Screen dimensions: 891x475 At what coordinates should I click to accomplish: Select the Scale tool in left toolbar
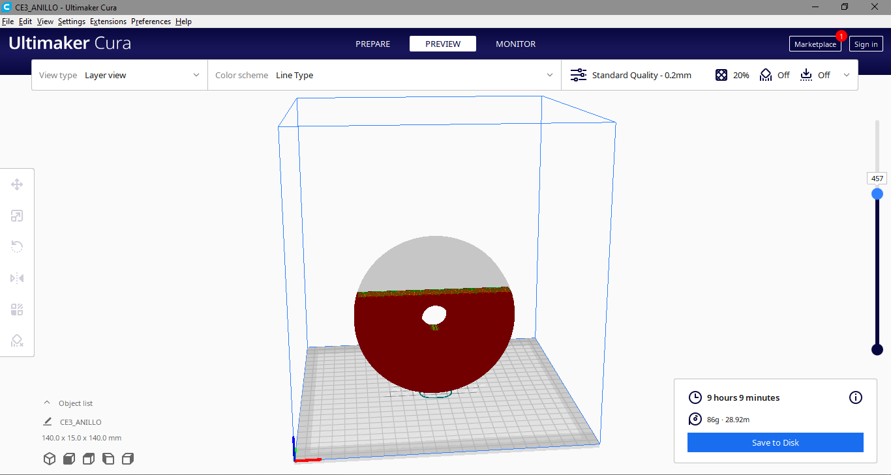coord(17,216)
